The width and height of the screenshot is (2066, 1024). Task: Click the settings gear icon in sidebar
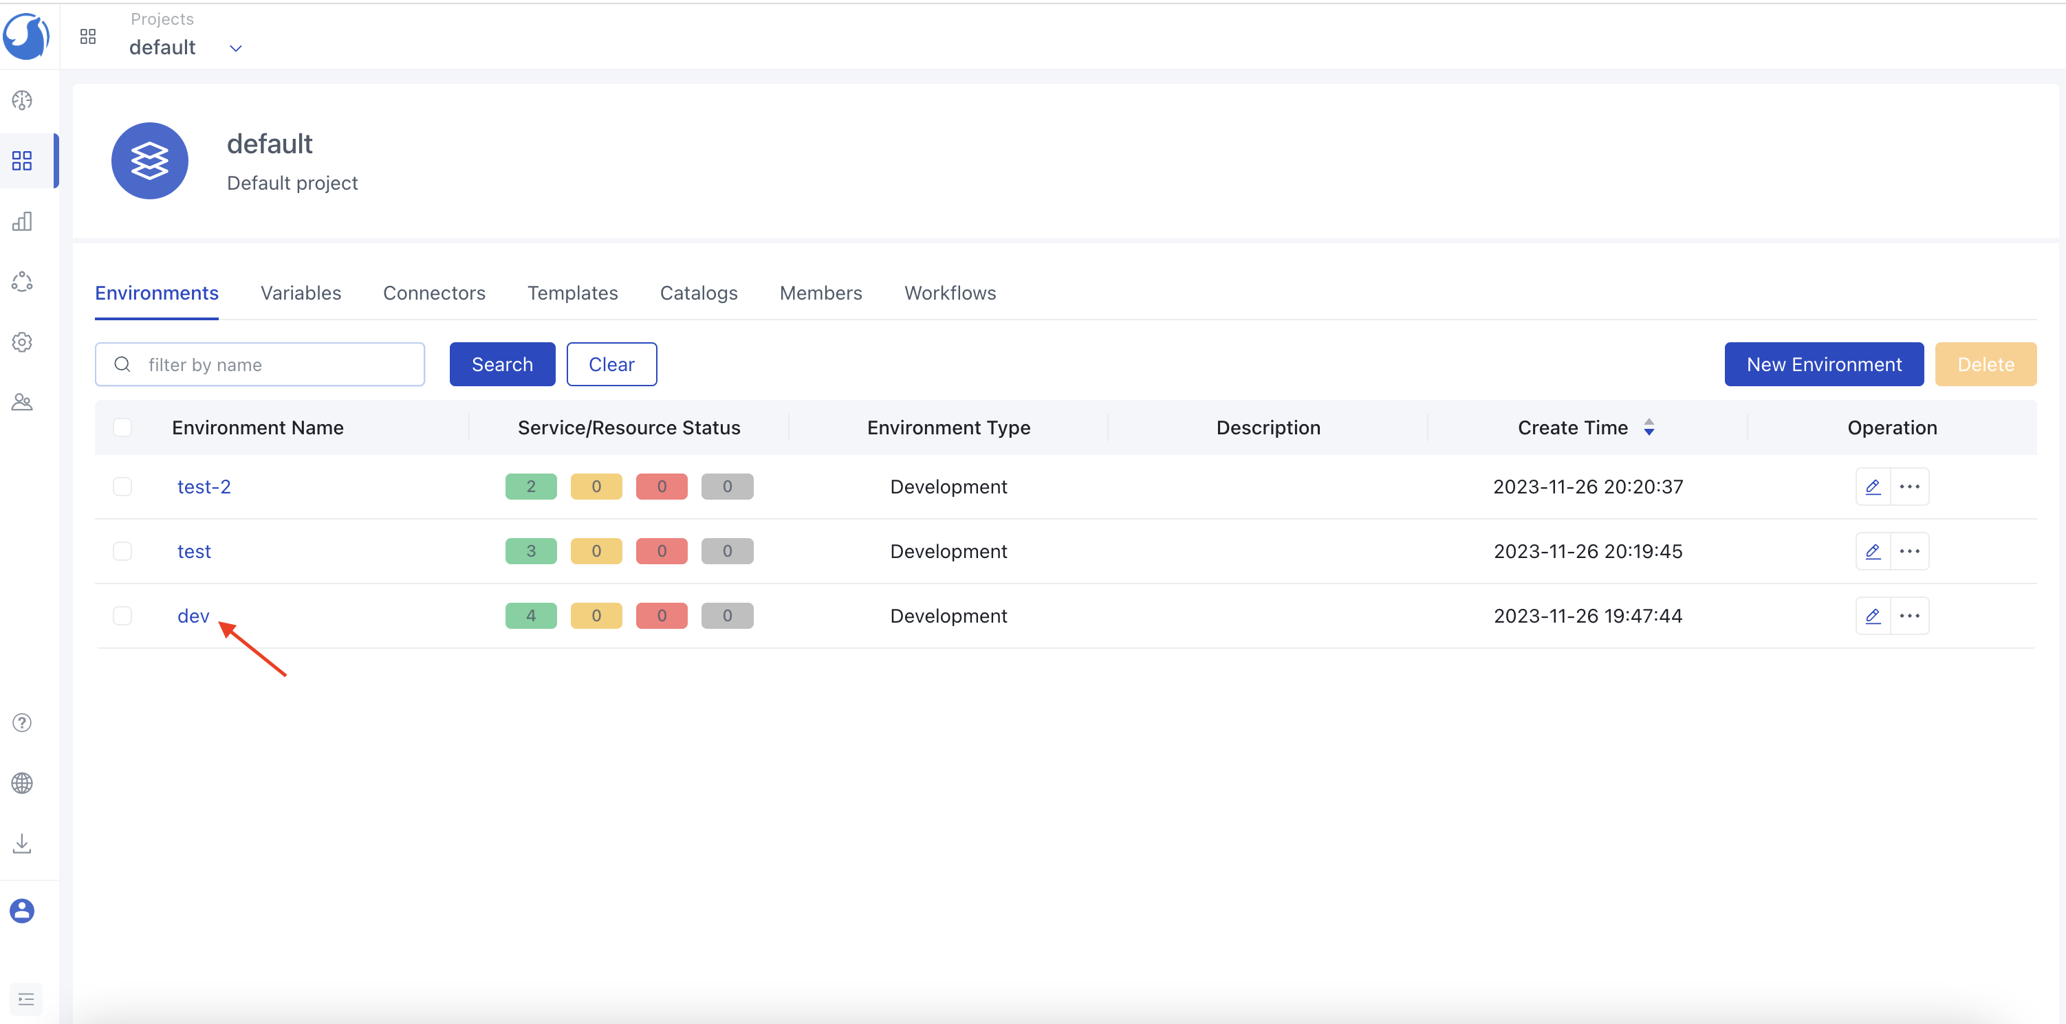(23, 342)
